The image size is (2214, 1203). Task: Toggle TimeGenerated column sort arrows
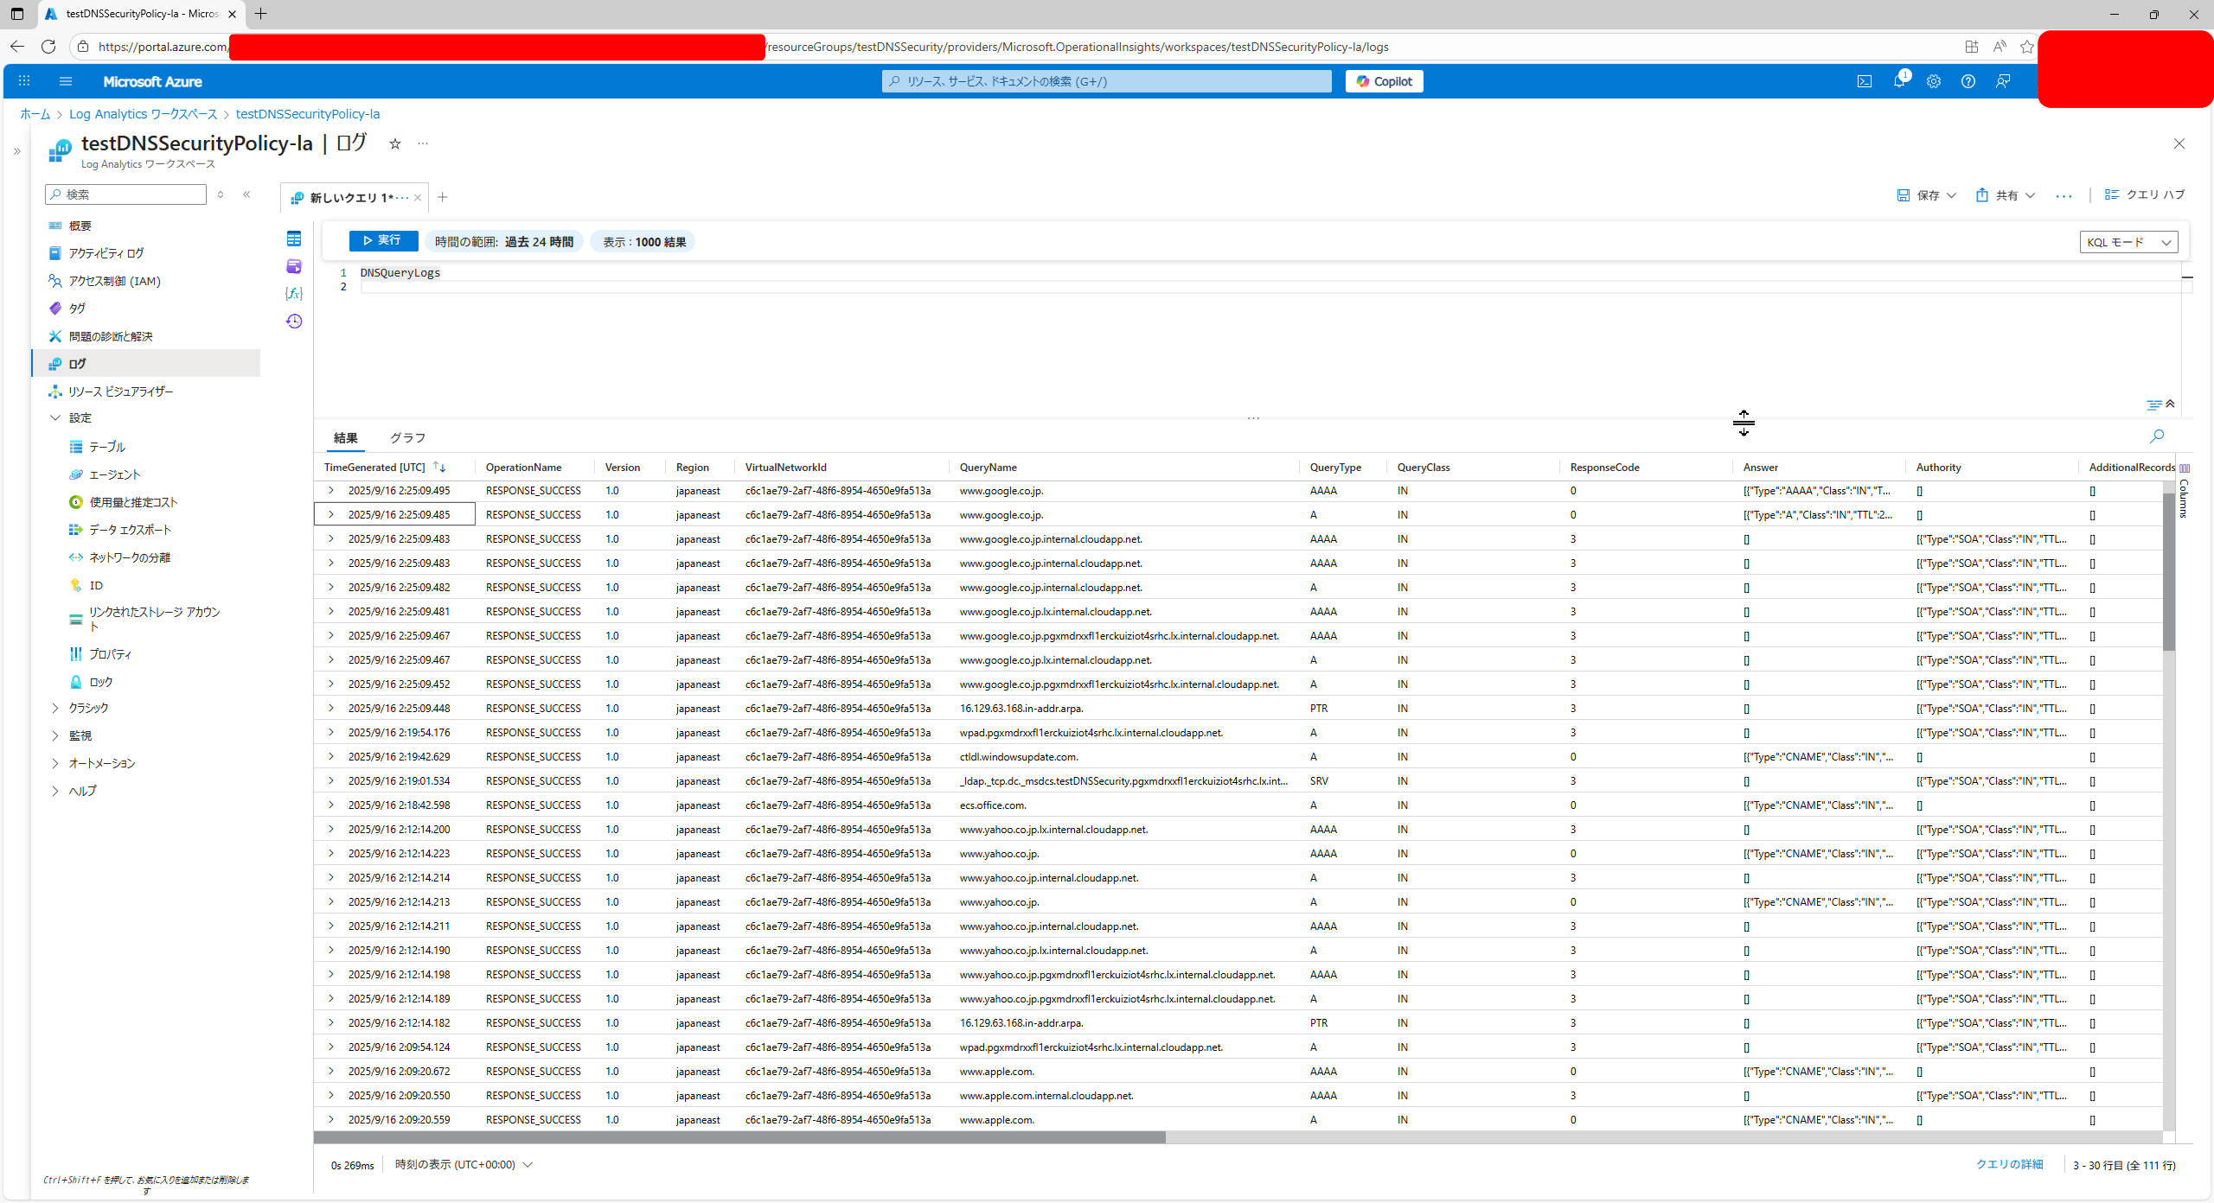tap(439, 468)
